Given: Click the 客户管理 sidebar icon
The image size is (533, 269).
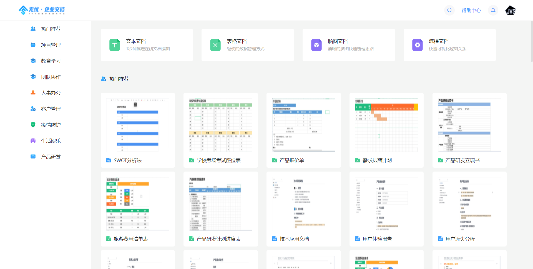Looking at the screenshot, I should tap(33, 109).
